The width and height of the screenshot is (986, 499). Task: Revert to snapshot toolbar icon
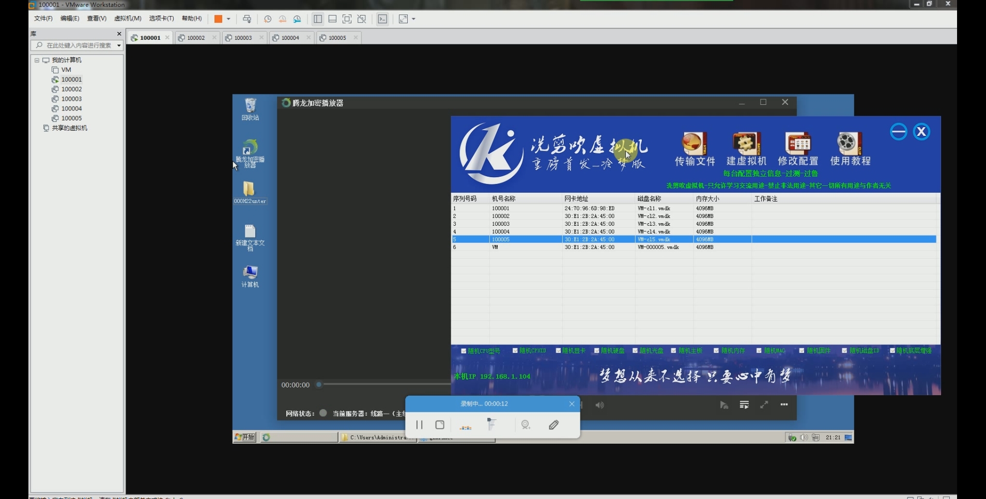tap(283, 19)
